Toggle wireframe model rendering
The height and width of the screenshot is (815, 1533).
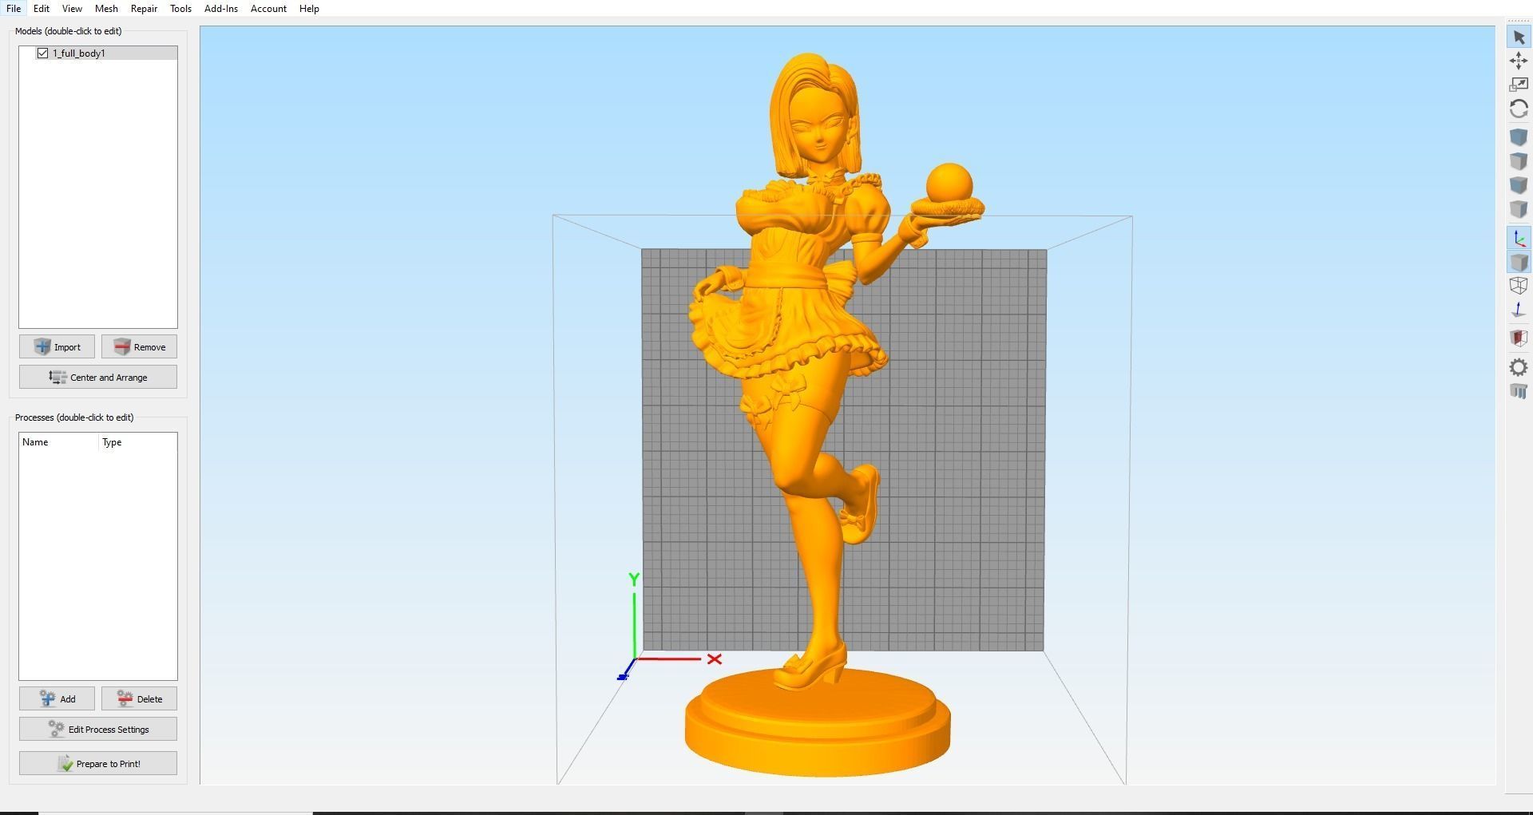(x=1519, y=286)
